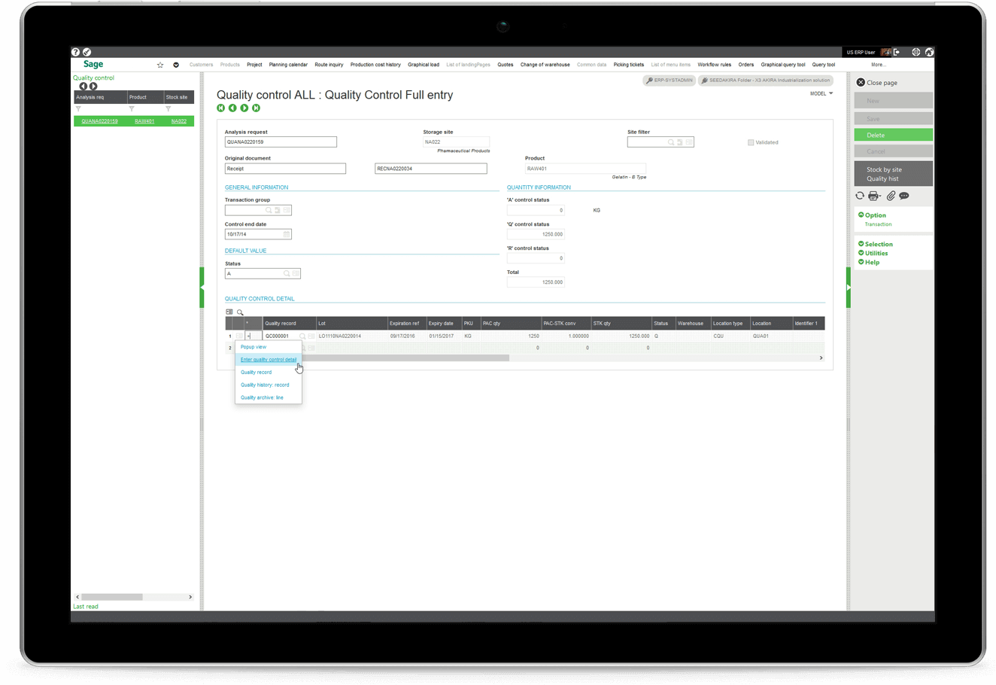
Task: Click the magnifier in Transaction group field
Action: [x=269, y=210]
